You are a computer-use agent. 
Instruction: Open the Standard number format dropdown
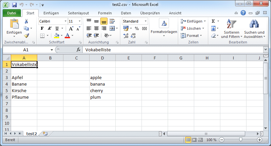pos(146,21)
